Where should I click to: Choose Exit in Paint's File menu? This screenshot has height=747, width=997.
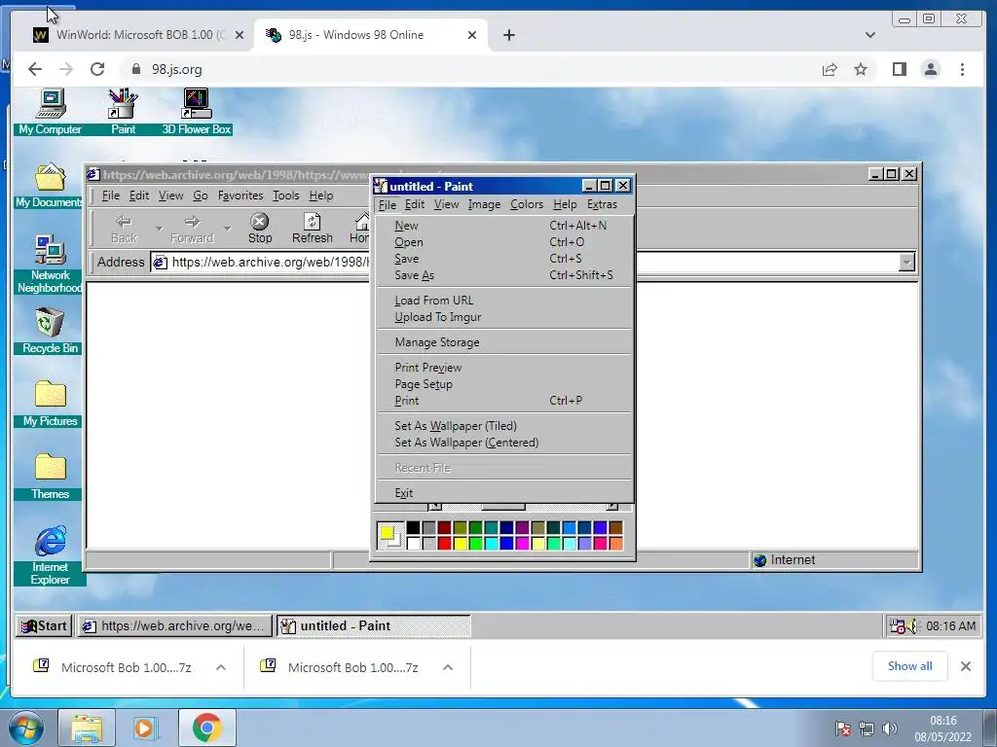click(505, 493)
